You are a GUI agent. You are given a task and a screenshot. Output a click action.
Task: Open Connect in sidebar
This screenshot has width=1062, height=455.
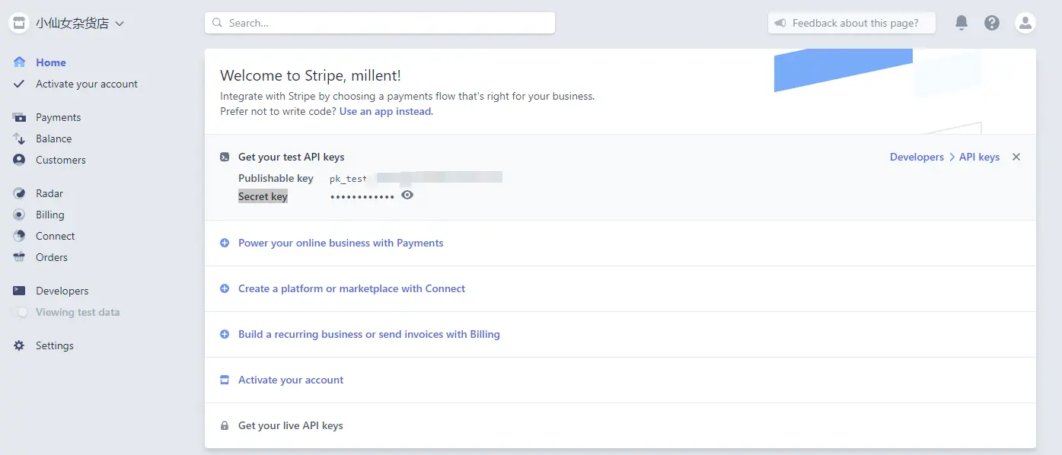point(56,236)
